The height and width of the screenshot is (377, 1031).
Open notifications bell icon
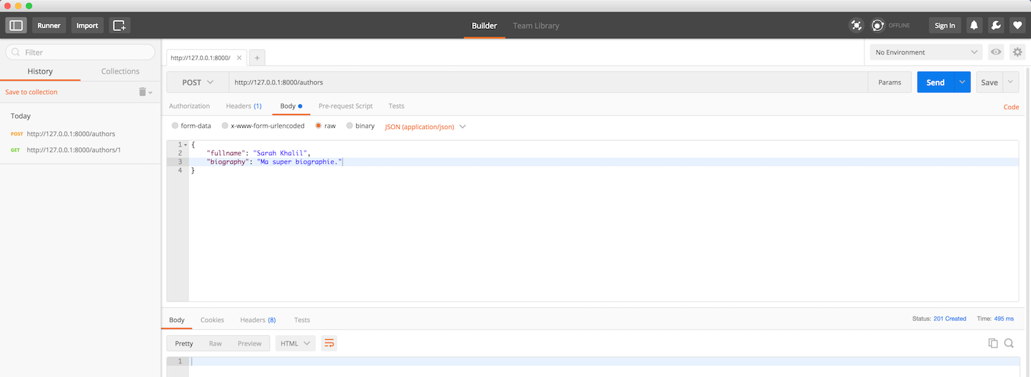974,25
